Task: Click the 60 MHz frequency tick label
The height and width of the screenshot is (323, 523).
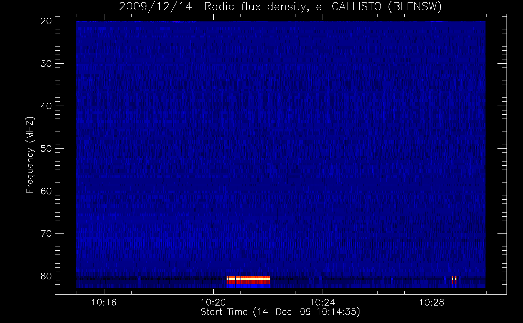Action: coord(46,191)
